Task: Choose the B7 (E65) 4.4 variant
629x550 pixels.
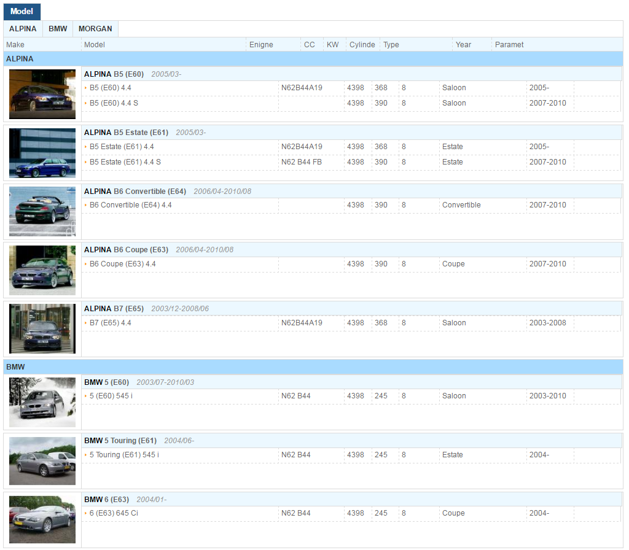Action: [111, 323]
